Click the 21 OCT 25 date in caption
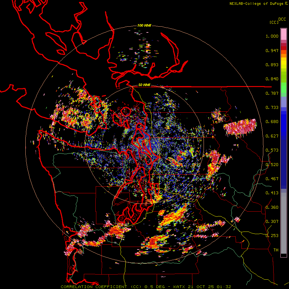Image resolution: width=289 pixels, height=289 pixels. click(201, 287)
